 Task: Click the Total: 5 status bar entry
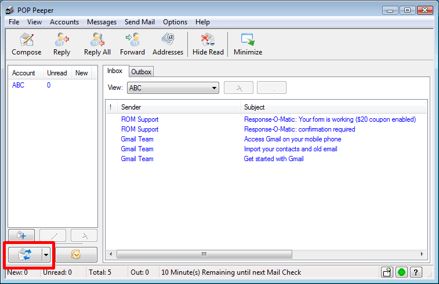tap(100, 272)
